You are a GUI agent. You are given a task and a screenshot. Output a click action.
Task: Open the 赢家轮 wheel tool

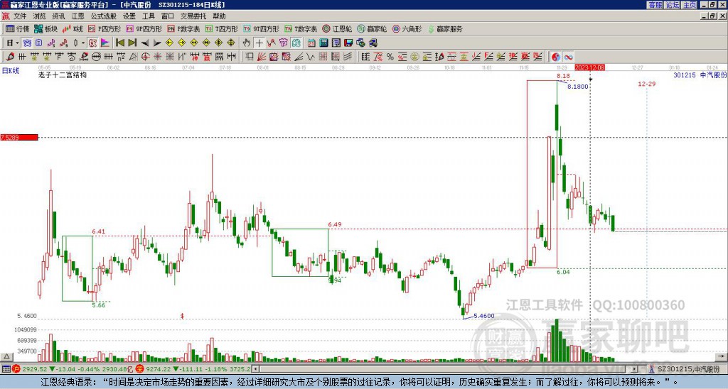pyautogui.click(x=372, y=28)
